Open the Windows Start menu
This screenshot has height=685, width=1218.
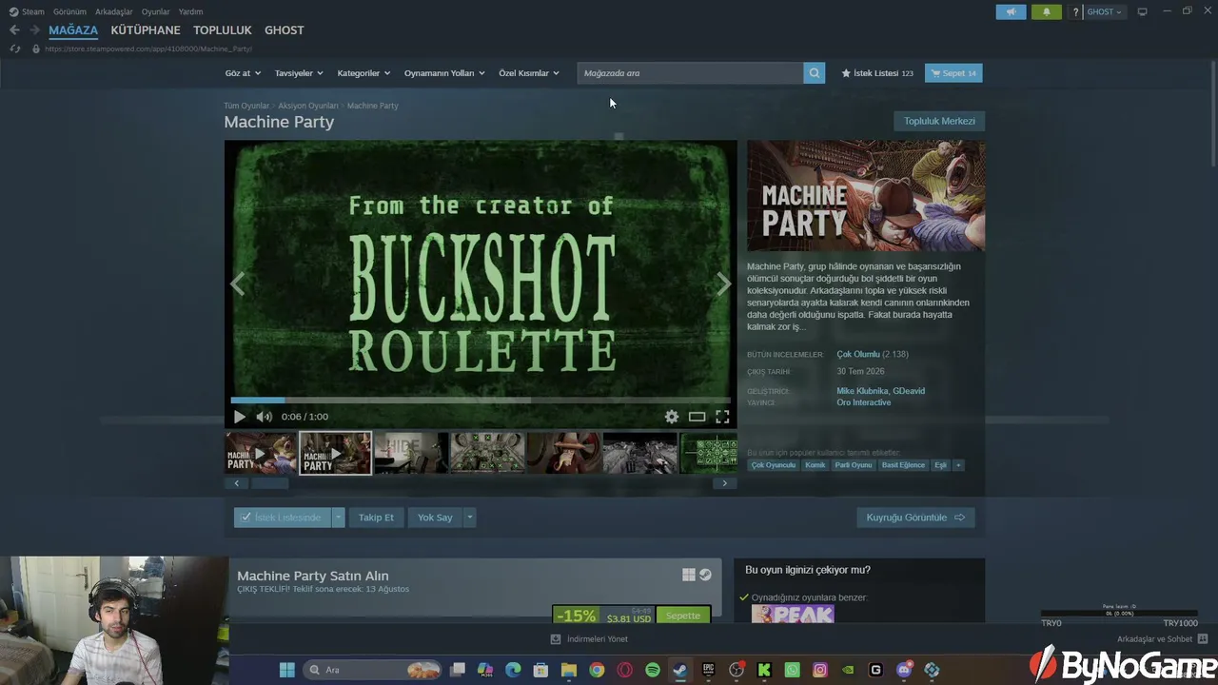point(286,670)
